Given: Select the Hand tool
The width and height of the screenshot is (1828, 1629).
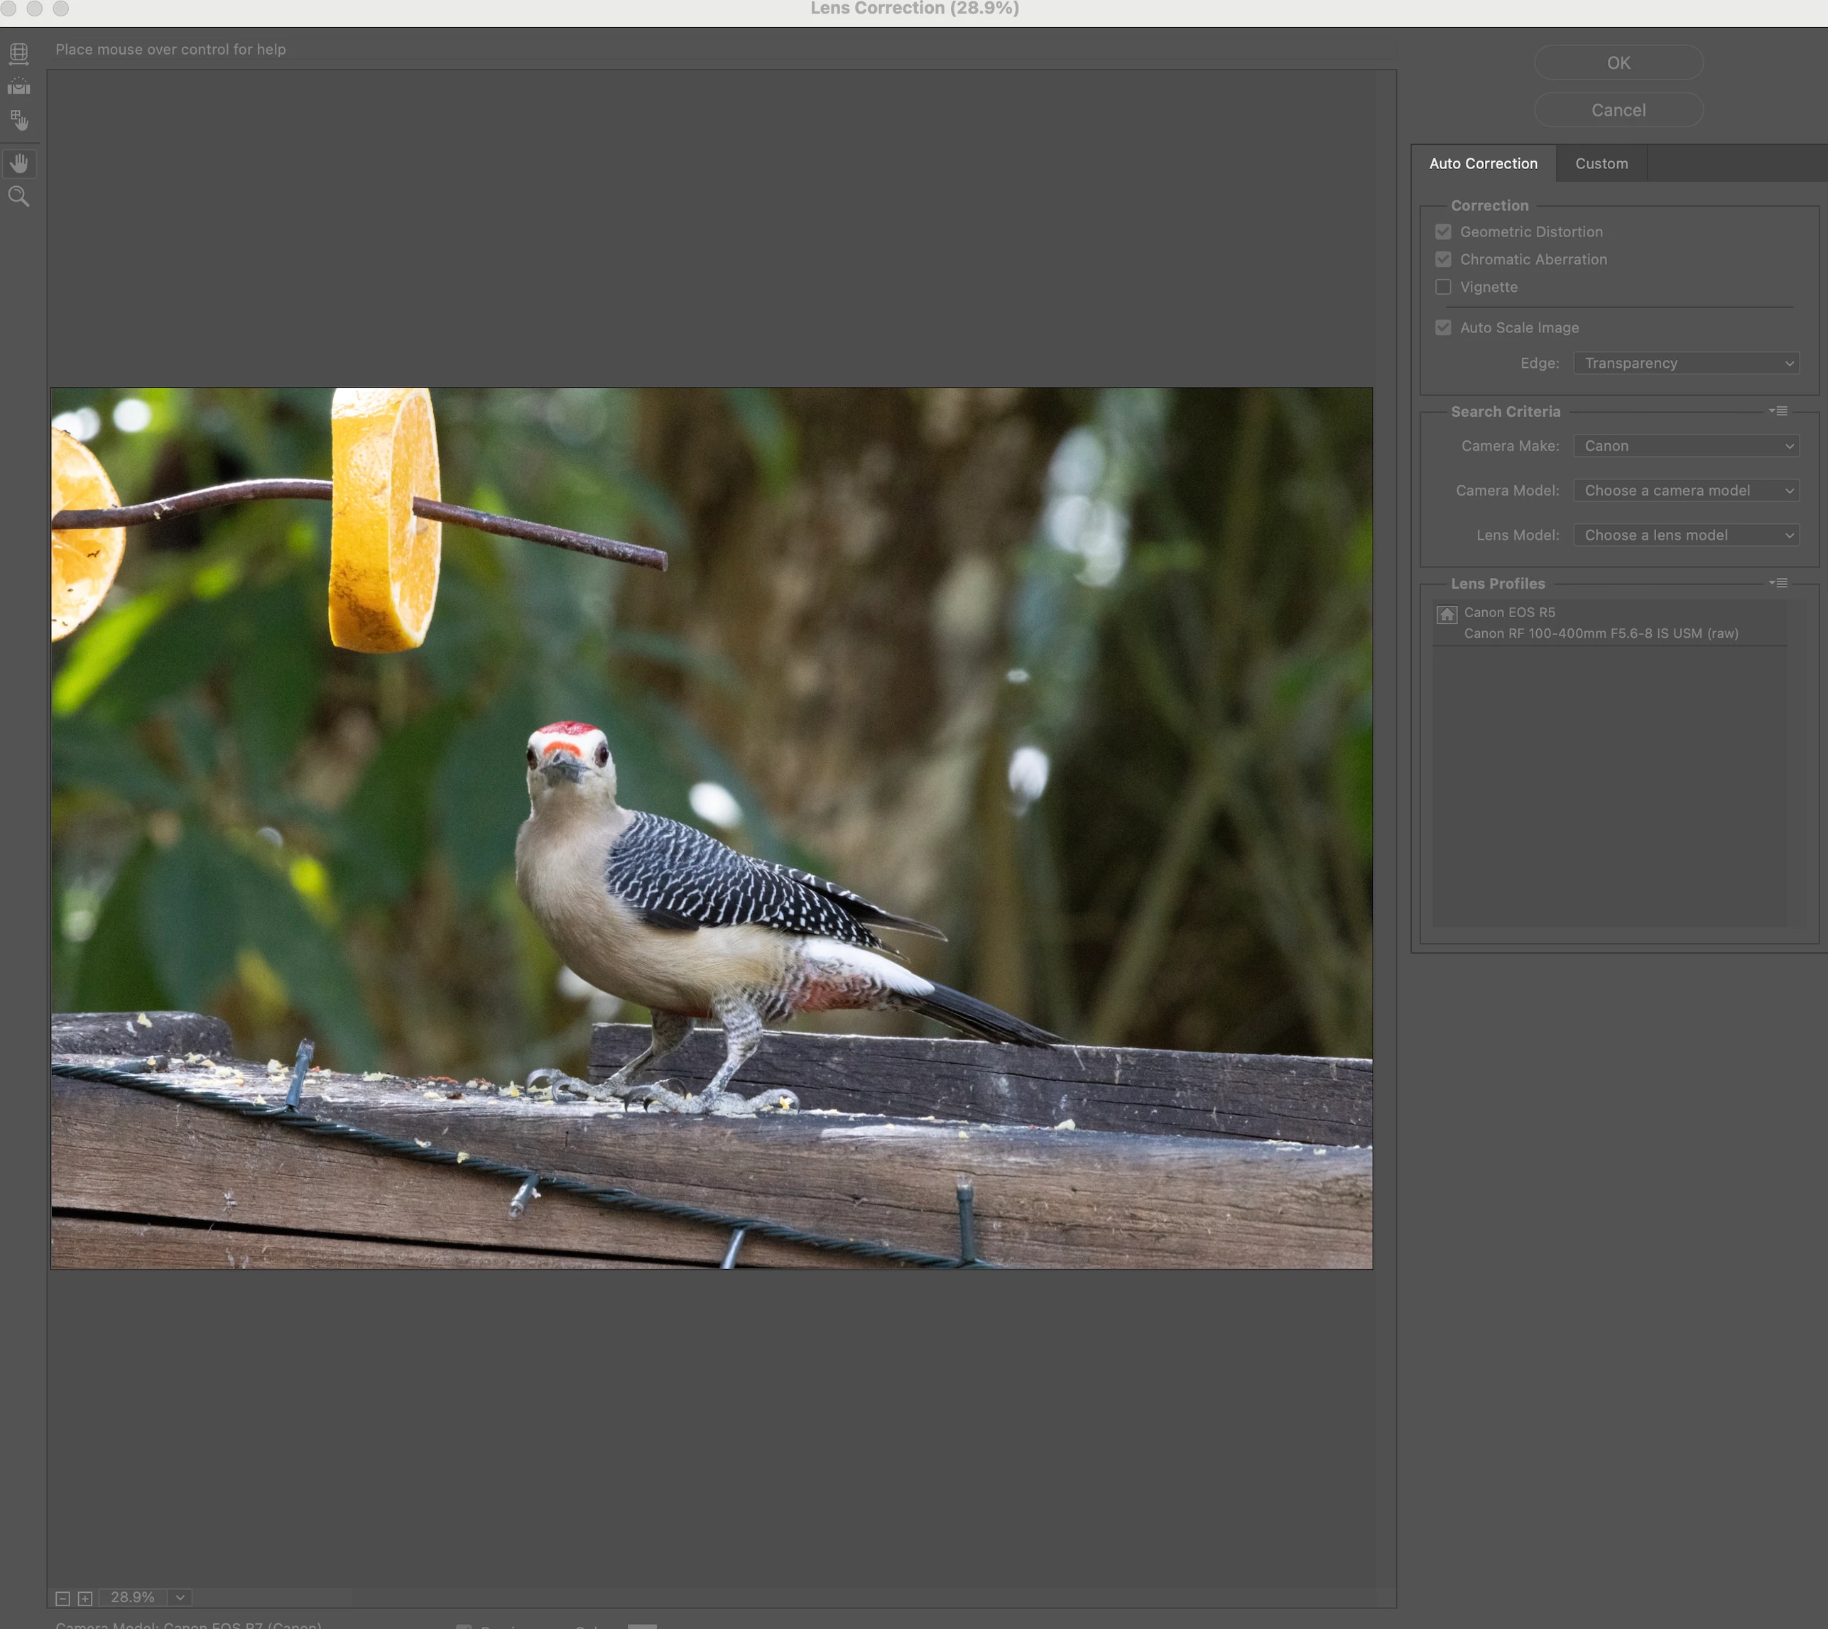Looking at the screenshot, I should [18, 163].
